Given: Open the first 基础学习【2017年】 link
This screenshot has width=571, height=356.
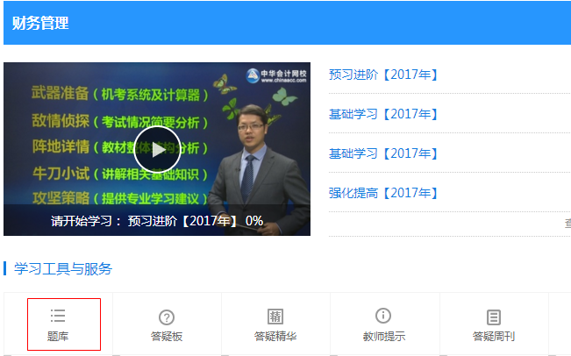Looking at the screenshot, I should tap(382, 114).
